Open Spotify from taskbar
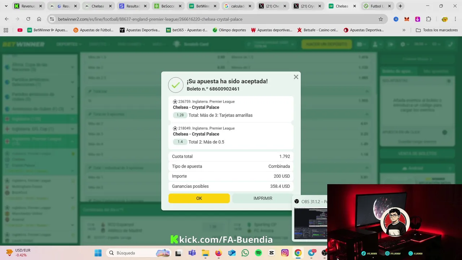Image resolution: width=462 pixels, height=260 pixels. (258, 253)
